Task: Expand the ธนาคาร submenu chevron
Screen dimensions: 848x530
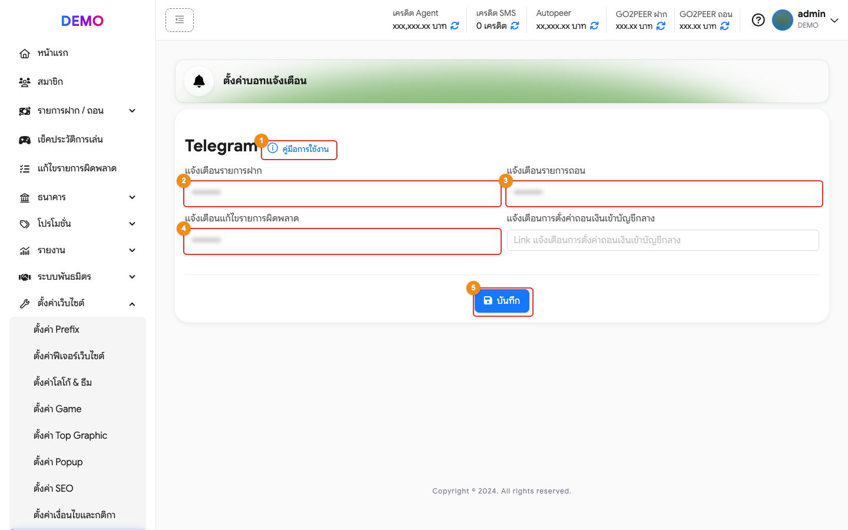Action: [x=132, y=197]
